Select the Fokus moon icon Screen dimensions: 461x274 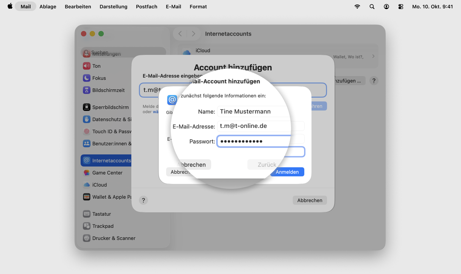pos(86,78)
